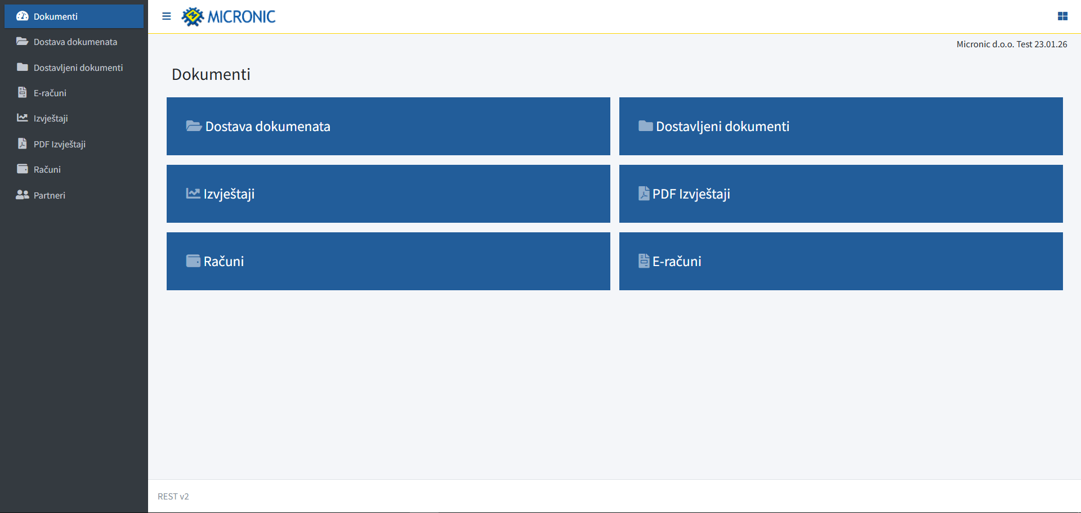
Task: Open the Izvještaji tile
Action: [x=388, y=193]
